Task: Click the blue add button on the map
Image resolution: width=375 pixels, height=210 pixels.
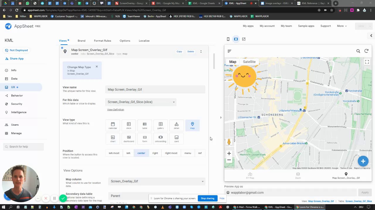Action: [x=363, y=161]
